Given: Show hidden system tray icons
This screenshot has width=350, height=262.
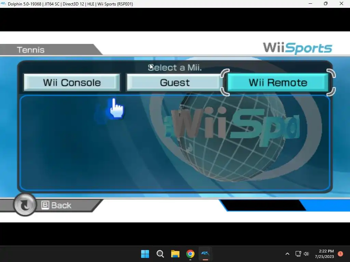Looking at the screenshot, I should coord(287,254).
